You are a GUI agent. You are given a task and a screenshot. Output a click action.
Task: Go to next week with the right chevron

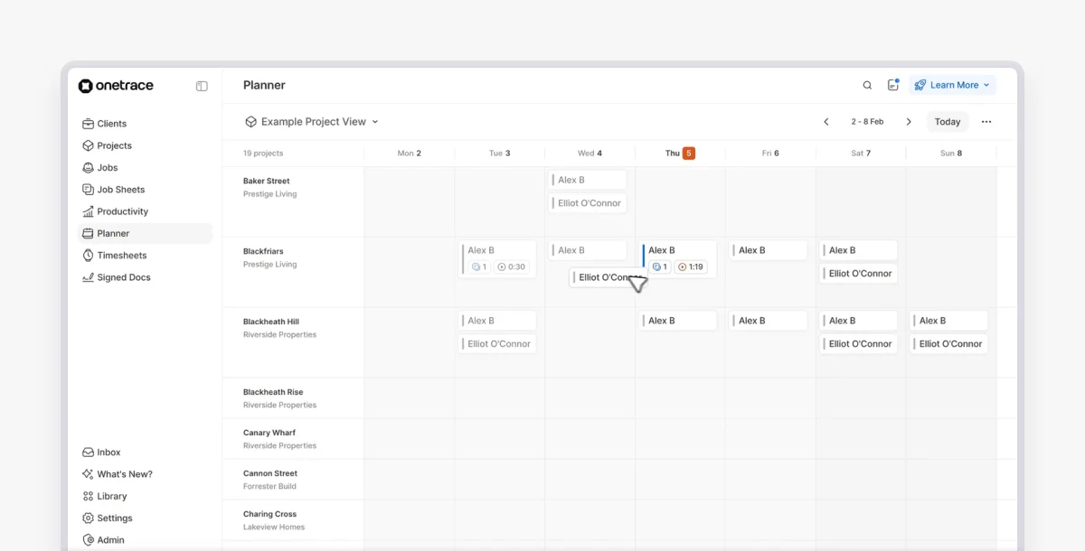pos(909,120)
